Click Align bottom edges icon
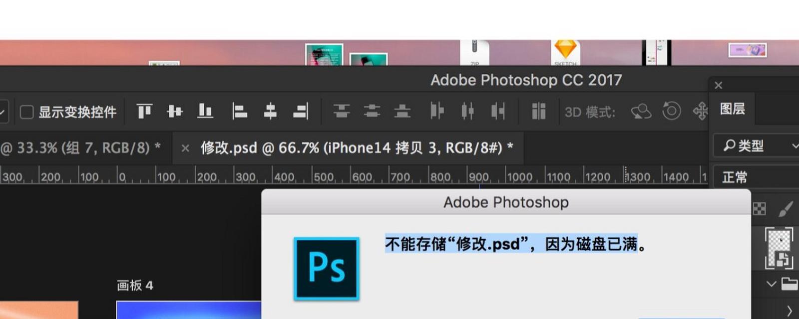The height and width of the screenshot is (319, 799). pyautogui.click(x=205, y=111)
